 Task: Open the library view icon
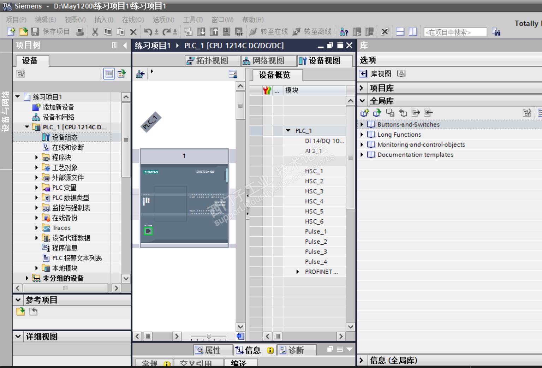click(363, 73)
